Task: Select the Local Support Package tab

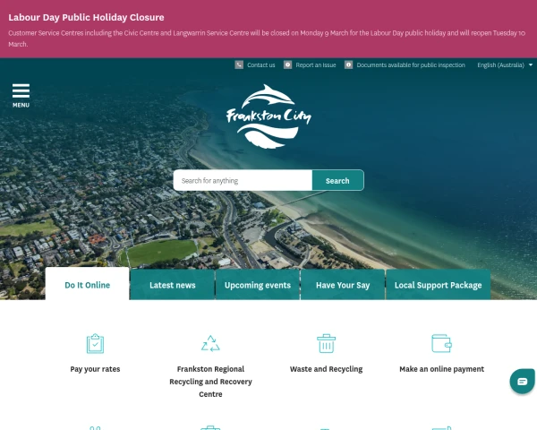Action: [438, 285]
